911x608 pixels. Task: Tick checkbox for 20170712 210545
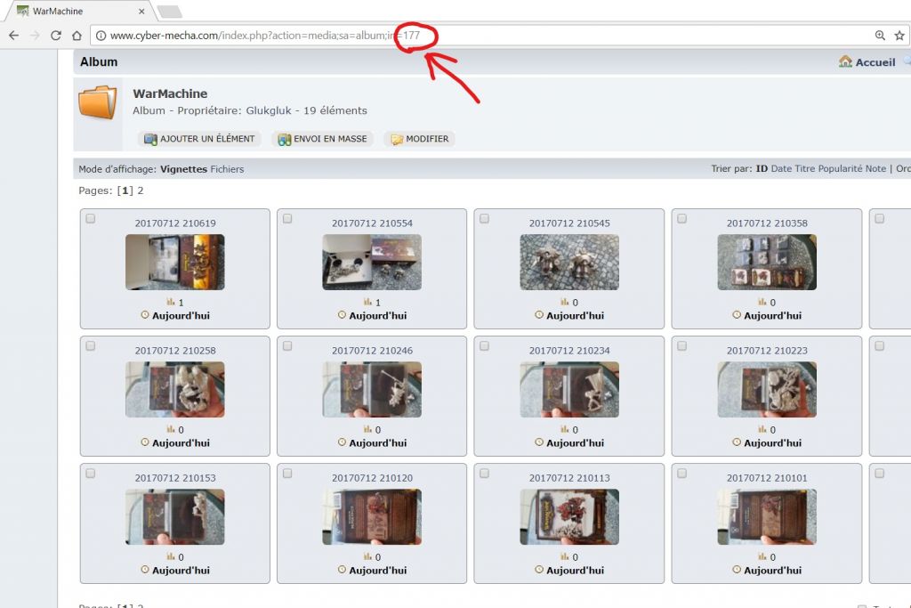tap(485, 219)
